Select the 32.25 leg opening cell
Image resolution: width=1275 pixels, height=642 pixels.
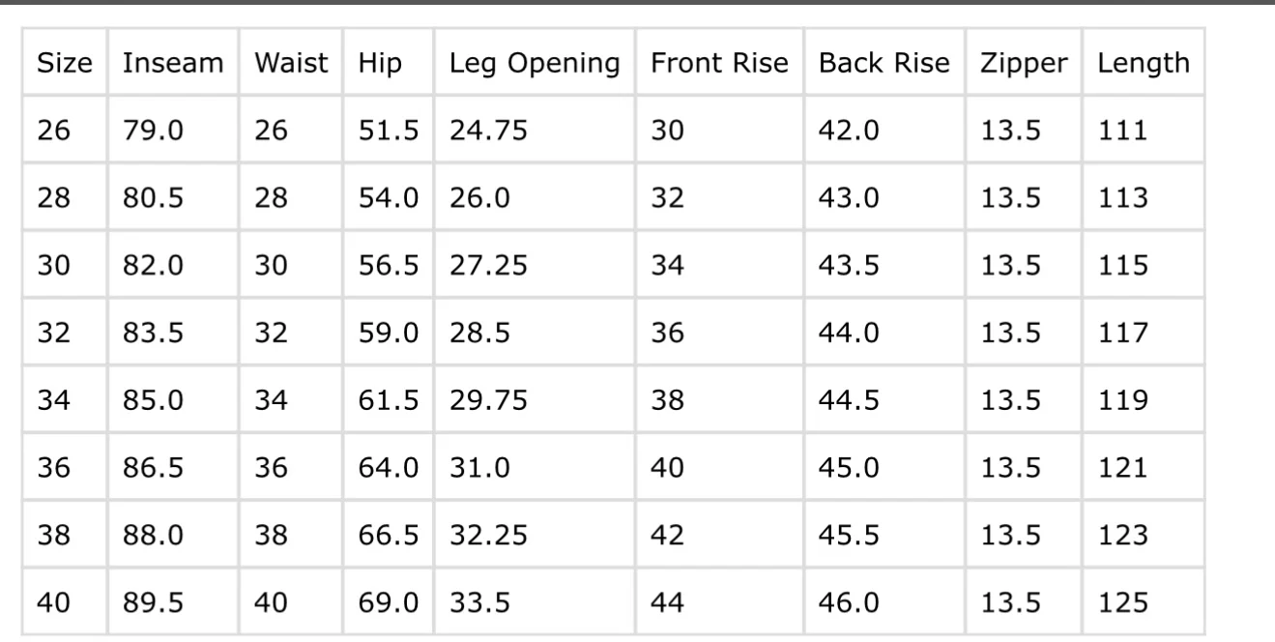(x=488, y=536)
